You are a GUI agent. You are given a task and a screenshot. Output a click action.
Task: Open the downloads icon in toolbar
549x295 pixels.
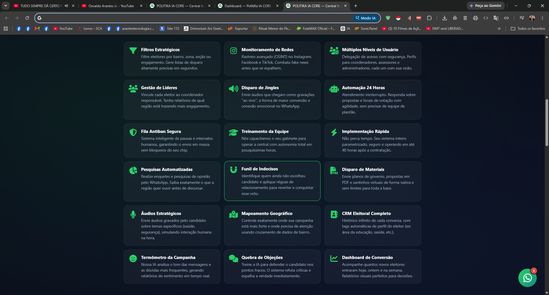[445, 18]
